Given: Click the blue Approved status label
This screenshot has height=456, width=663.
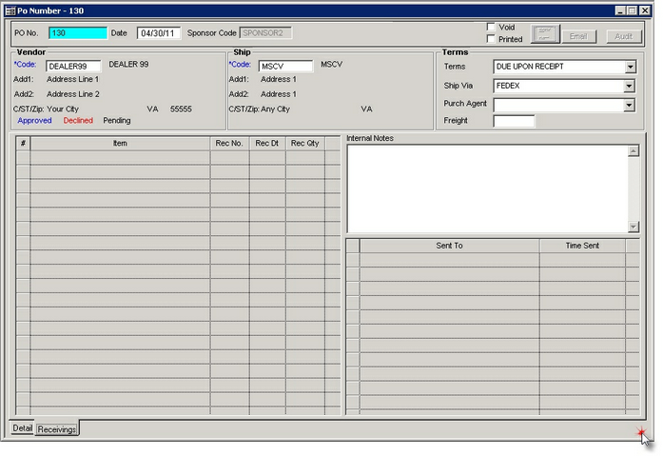Looking at the screenshot, I should coord(35,121).
